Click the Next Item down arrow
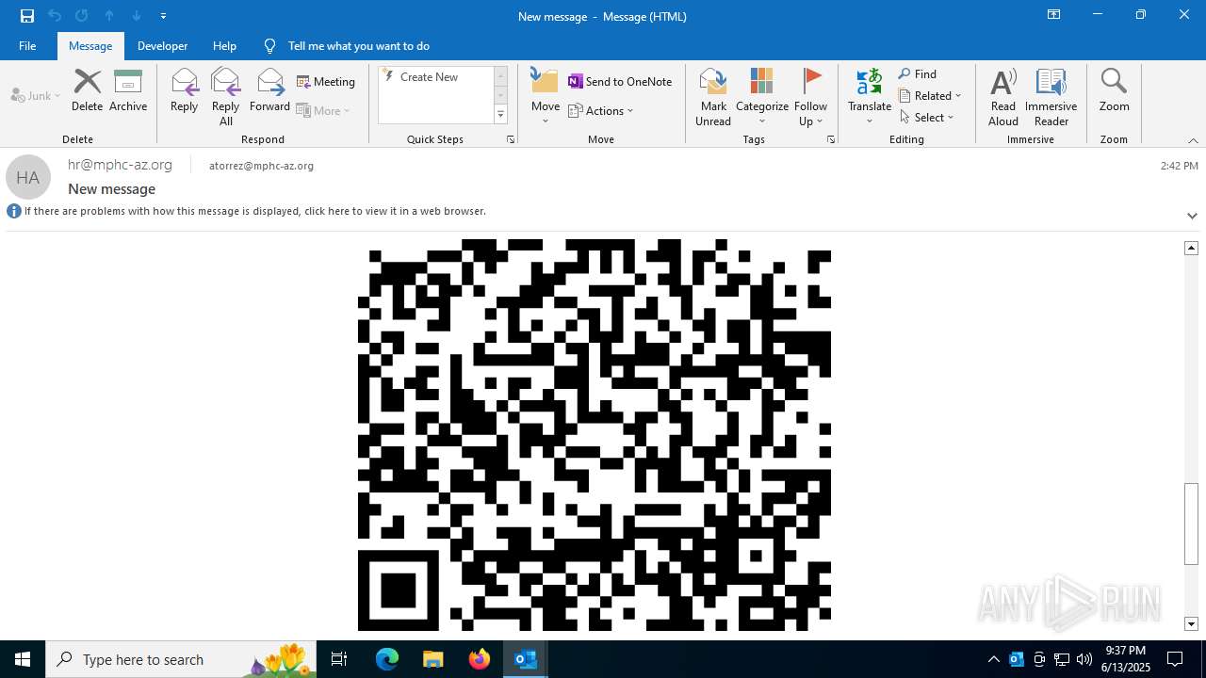Viewport: 1206px width, 678px height. pyautogui.click(x=137, y=16)
